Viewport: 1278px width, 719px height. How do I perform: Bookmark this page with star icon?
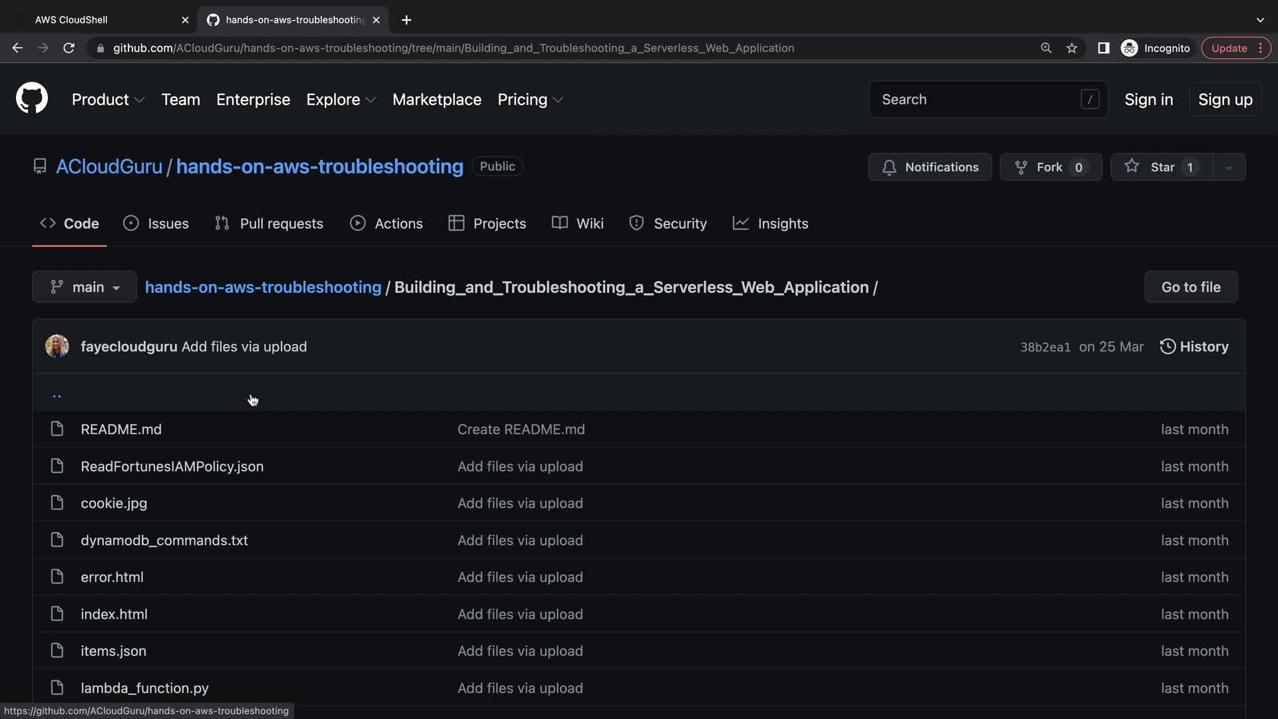(1072, 48)
